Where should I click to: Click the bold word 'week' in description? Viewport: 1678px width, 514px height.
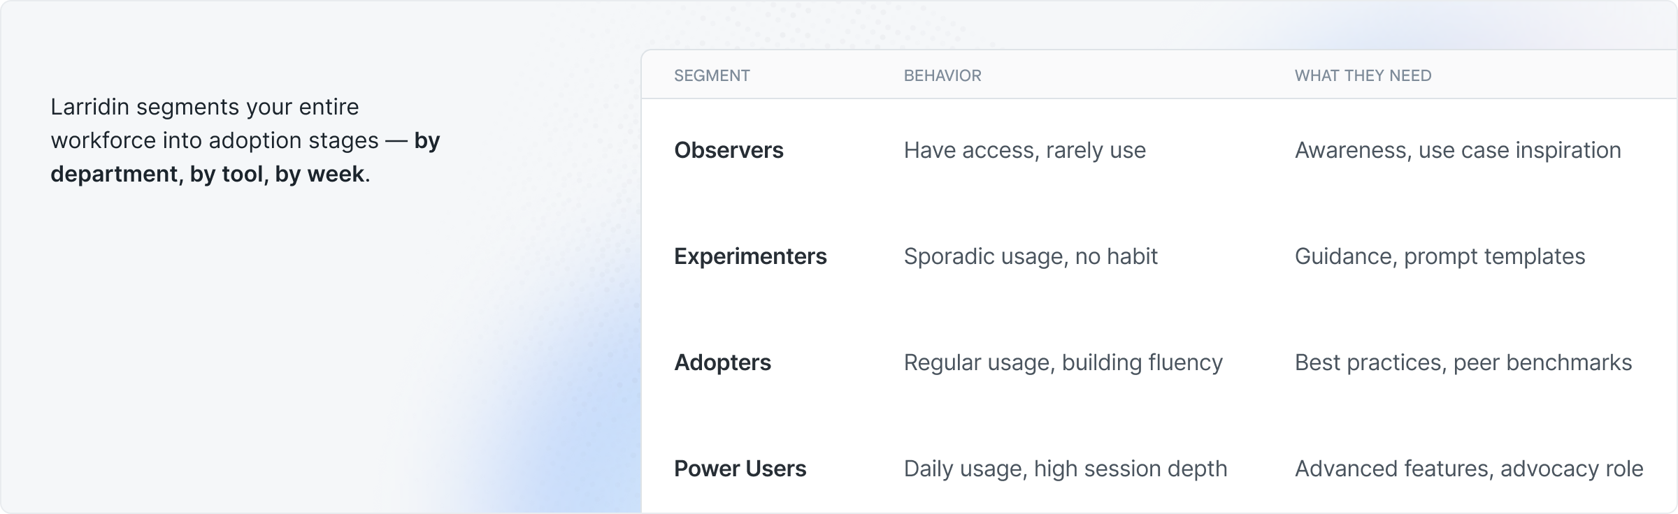335,174
